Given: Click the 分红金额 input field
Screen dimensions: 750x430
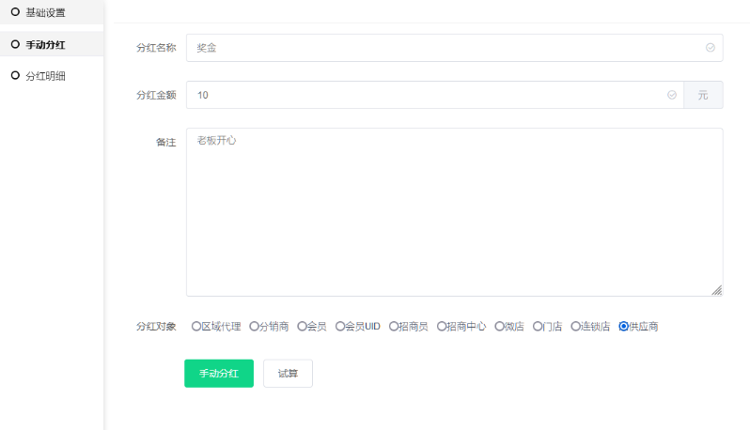Looking at the screenshot, I should point(435,95).
